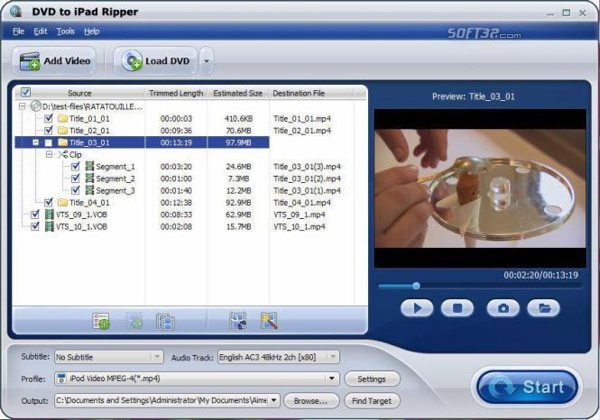Uncheck the Title_04_01 checkbox

click(x=49, y=202)
